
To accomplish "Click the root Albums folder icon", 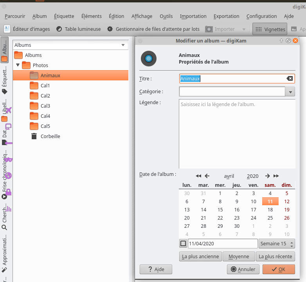I will (x=18, y=55).
